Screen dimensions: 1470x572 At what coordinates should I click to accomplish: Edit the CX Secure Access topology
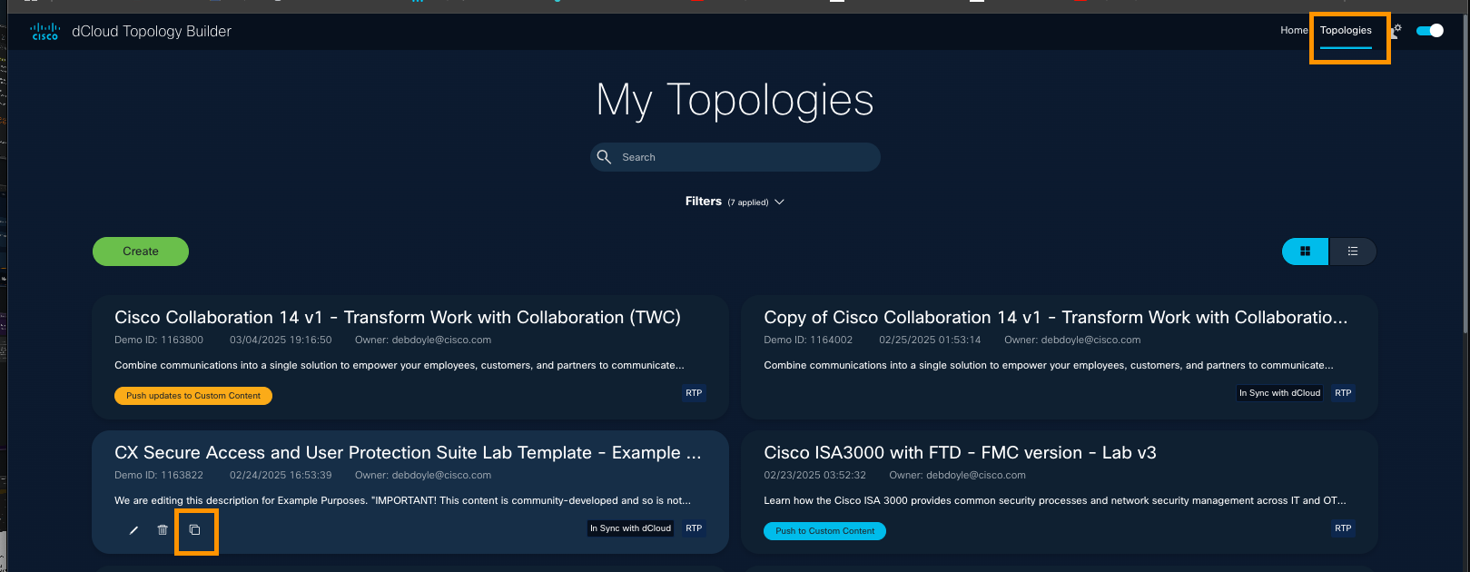pos(133,530)
